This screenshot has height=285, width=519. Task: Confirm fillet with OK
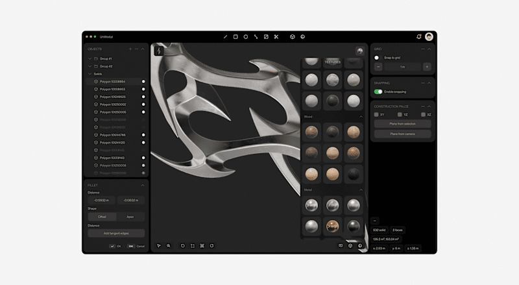(115, 246)
